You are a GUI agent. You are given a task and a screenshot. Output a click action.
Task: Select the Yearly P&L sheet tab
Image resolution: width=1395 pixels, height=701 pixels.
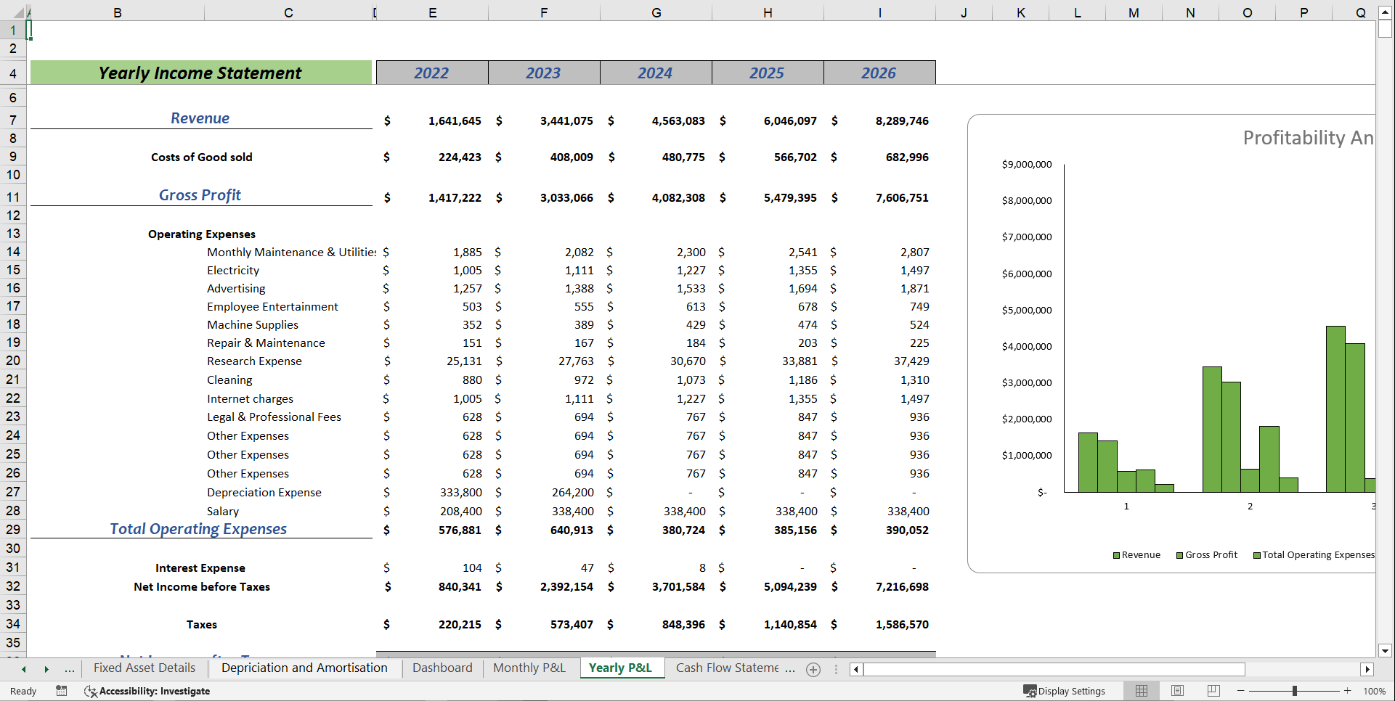tap(621, 668)
